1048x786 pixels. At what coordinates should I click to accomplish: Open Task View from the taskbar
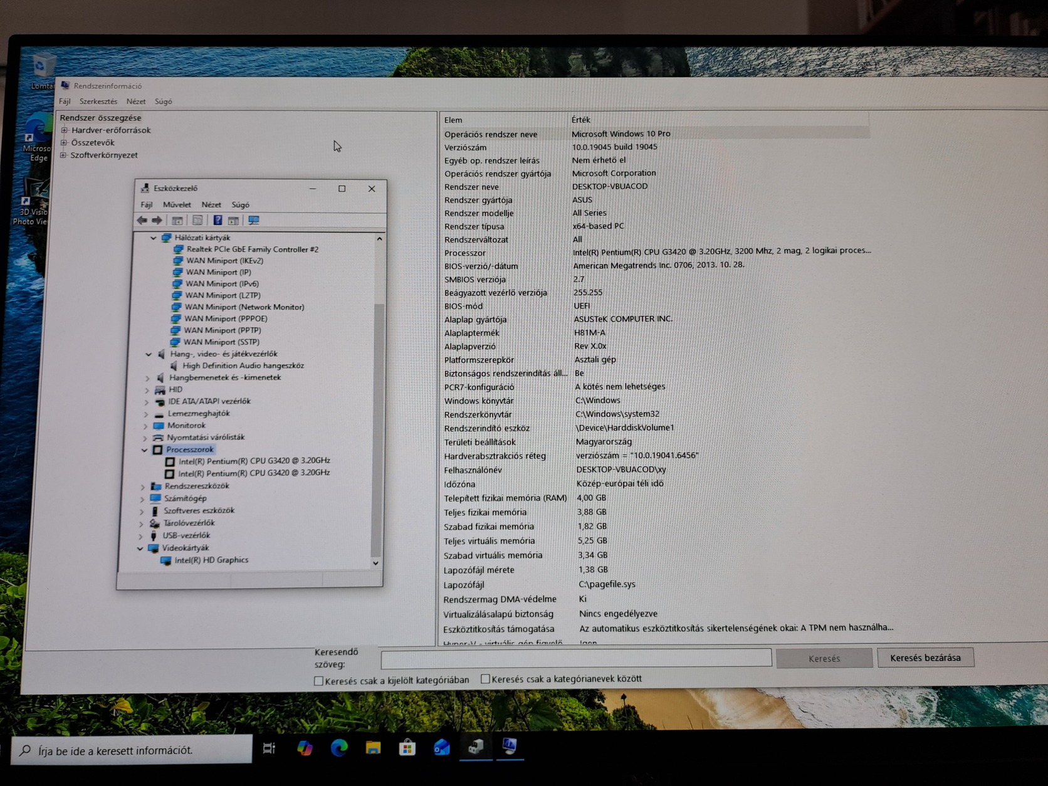coord(269,748)
